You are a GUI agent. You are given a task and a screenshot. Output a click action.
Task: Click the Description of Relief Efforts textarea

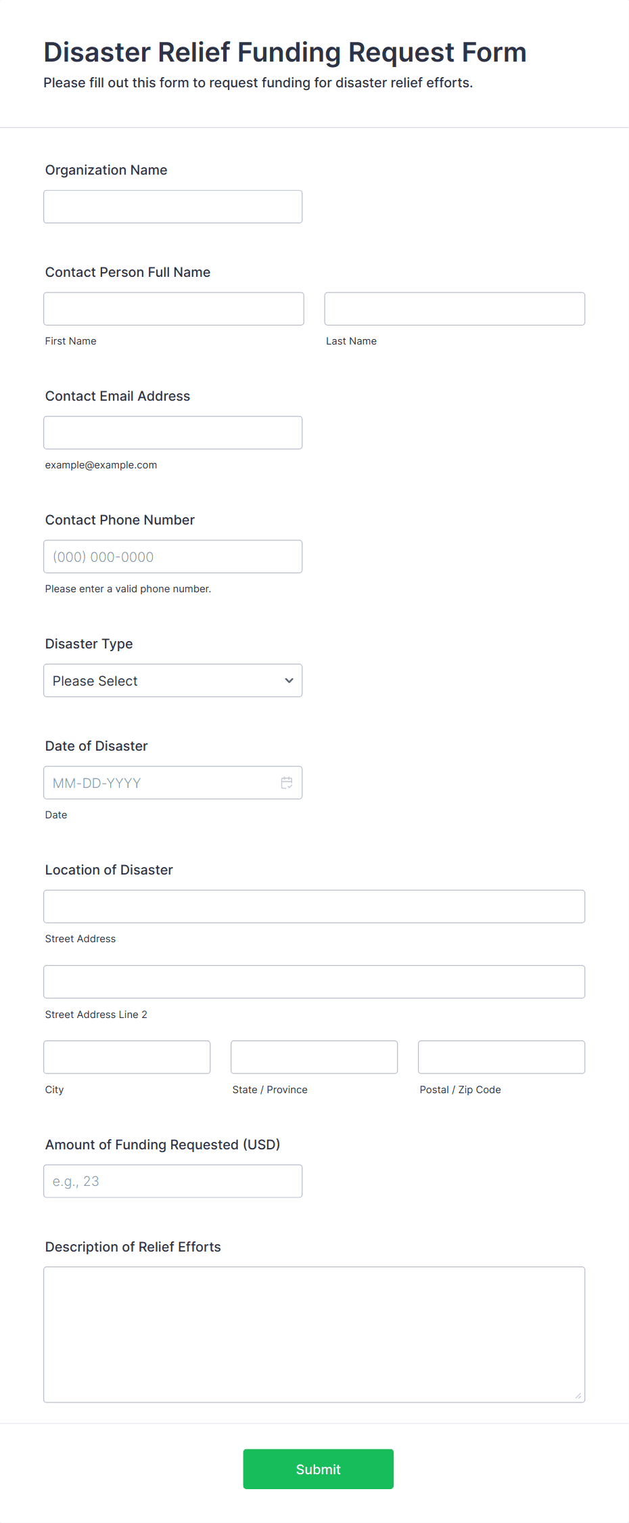(x=314, y=1334)
